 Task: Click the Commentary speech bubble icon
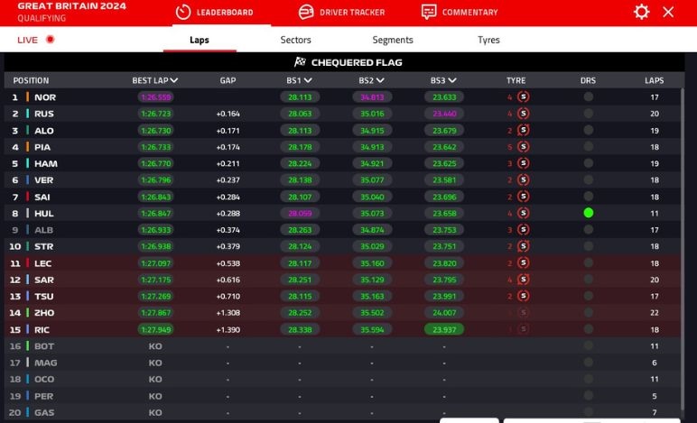click(429, 13)
